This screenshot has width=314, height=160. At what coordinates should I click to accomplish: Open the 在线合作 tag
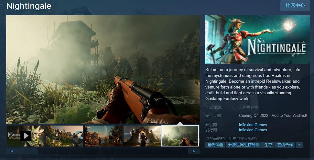(x=285, y=145)
